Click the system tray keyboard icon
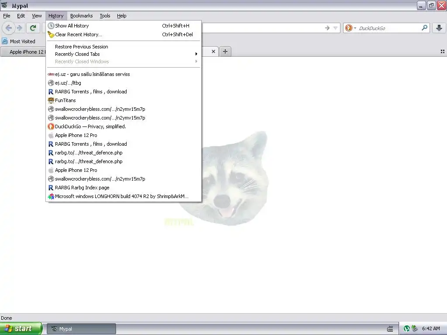This screenshot has height=335, width=447. (390, 329)
